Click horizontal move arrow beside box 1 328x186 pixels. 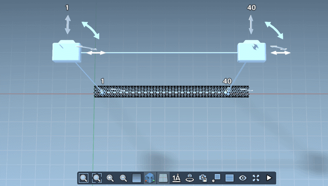pos(96,53)
